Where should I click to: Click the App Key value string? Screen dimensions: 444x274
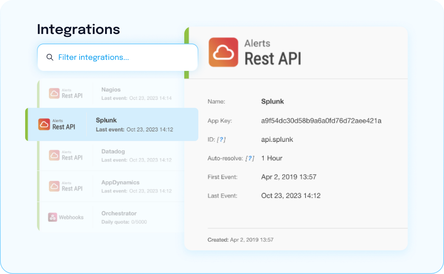321,121
